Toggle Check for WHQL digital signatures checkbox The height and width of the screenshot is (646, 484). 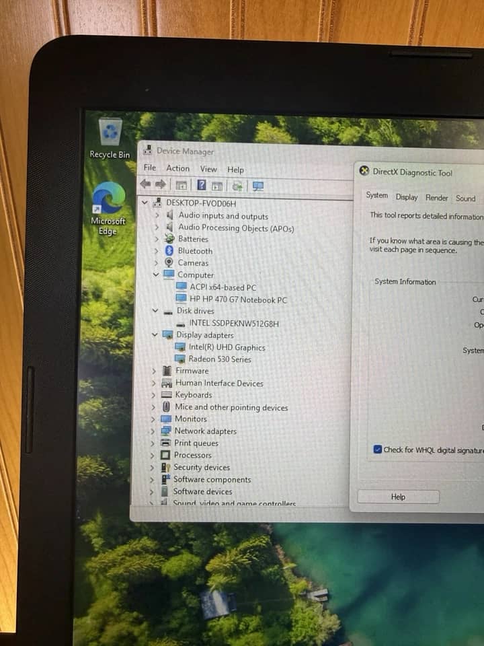click(377, 449)
